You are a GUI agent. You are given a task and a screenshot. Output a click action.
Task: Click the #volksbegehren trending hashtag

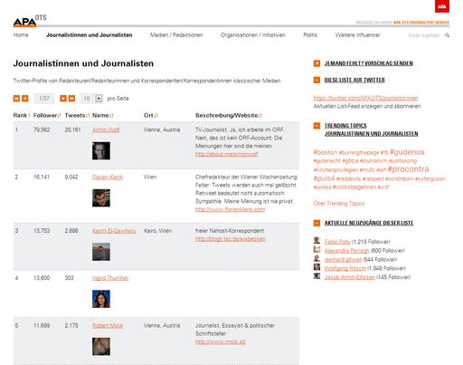354,187
